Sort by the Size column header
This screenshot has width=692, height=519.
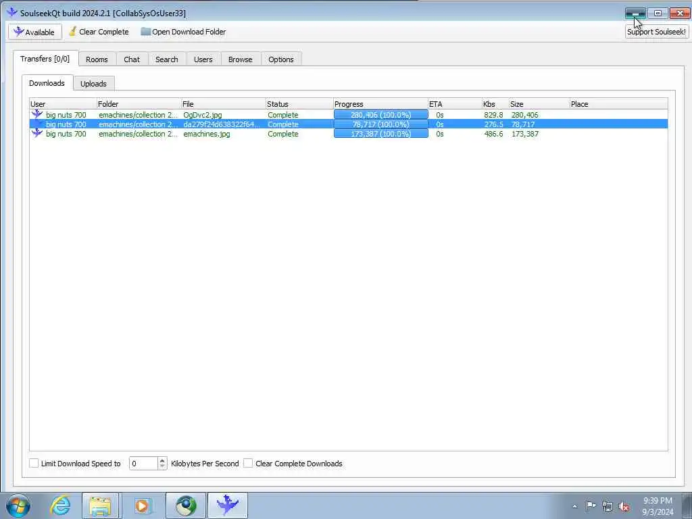coord(539,104)
